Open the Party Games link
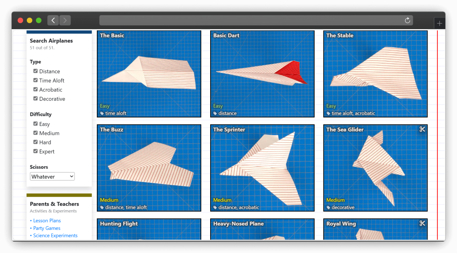Screen dimensions: 457x253 [x=47, y=228]
